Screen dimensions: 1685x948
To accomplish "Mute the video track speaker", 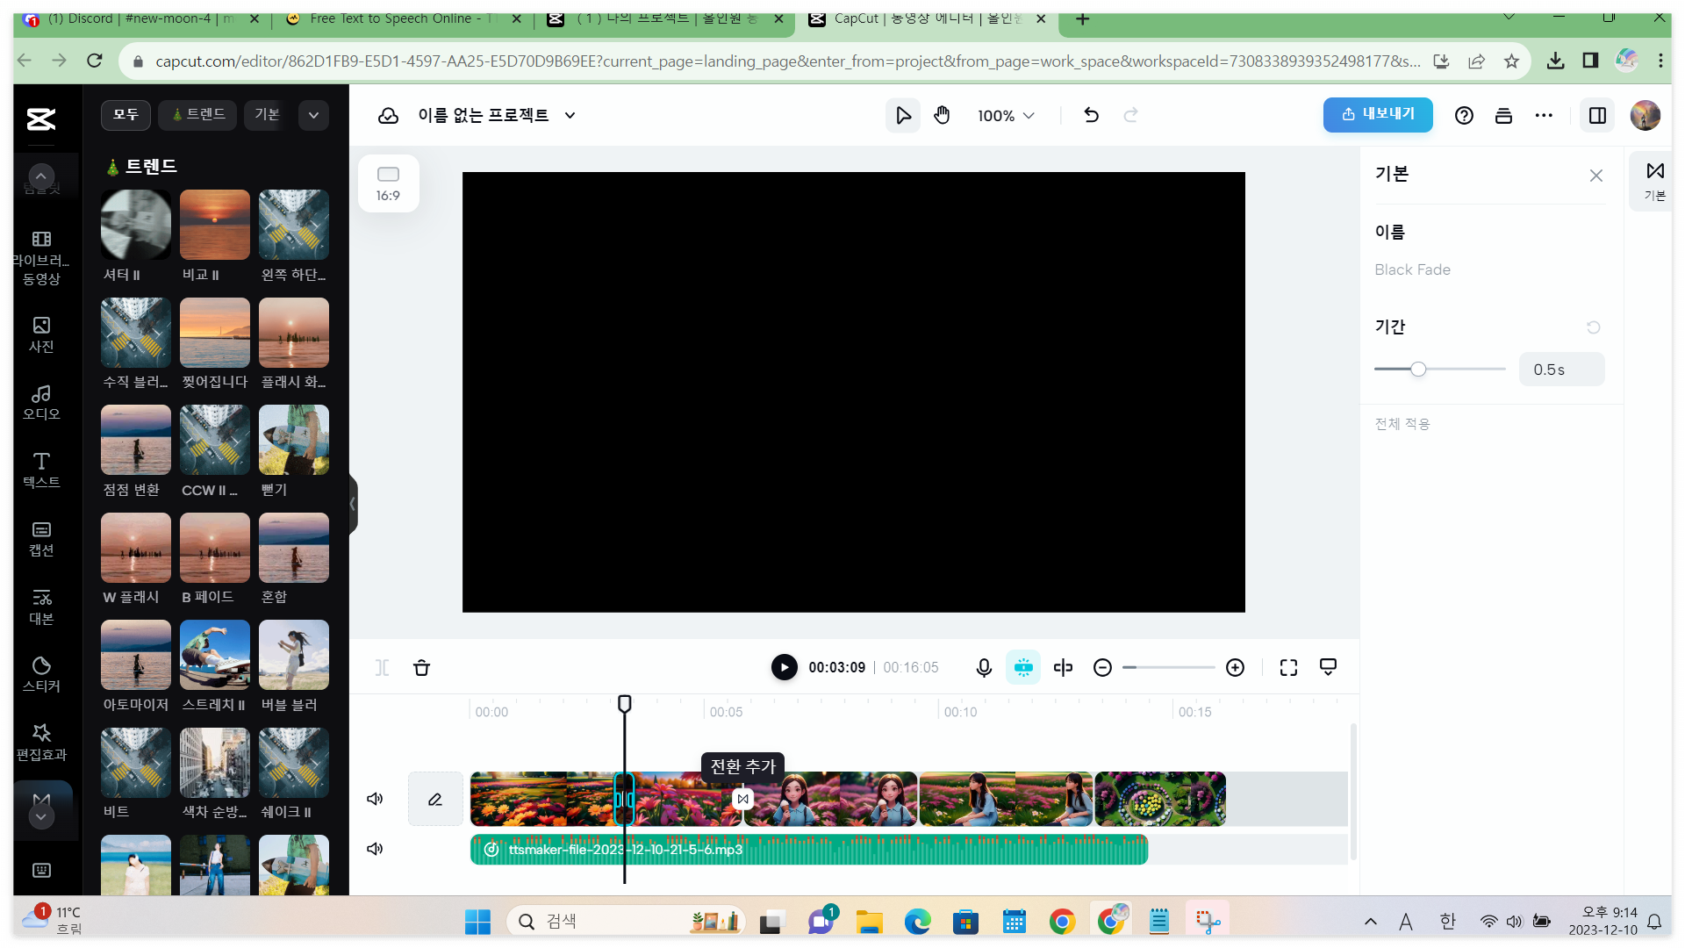I will [x=375, y=799].
